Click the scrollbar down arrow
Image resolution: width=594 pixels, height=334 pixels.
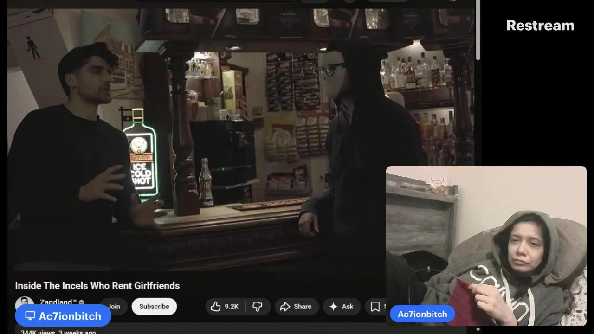(478, 330)
